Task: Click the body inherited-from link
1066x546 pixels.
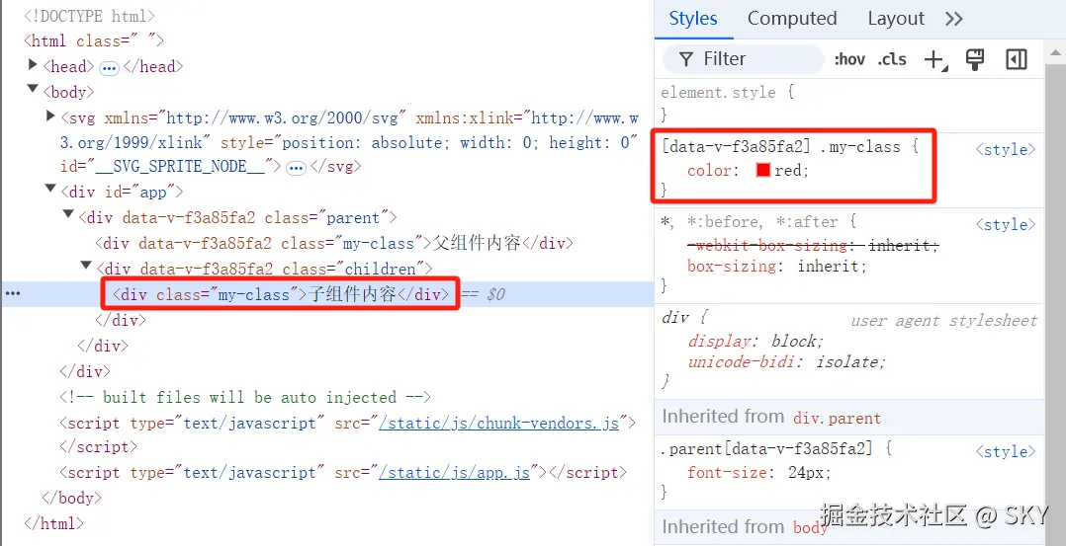Action: 810,527
